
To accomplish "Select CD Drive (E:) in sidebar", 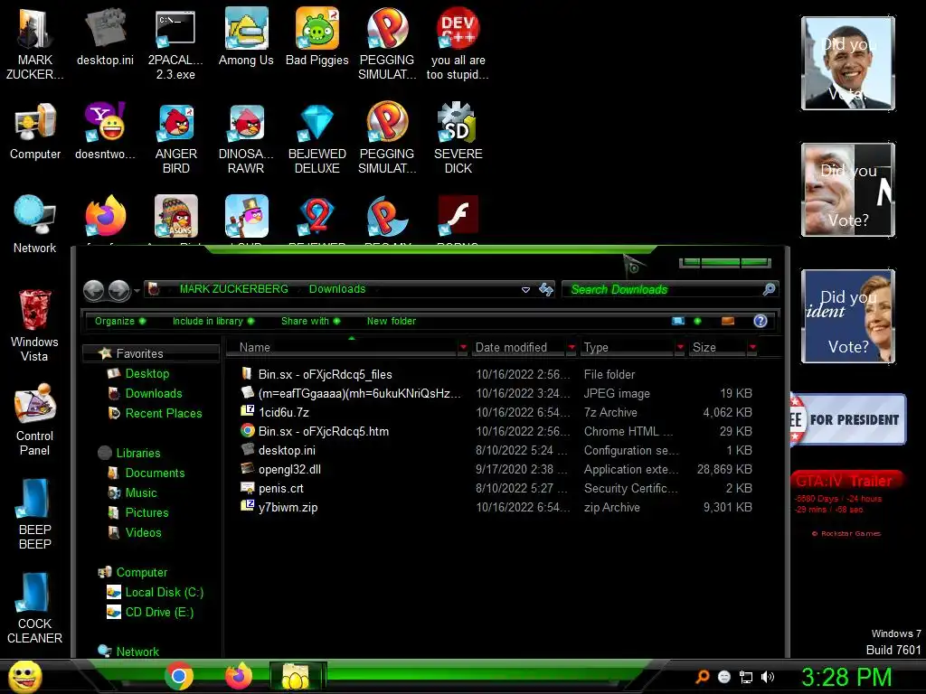I will pos(159,612).
